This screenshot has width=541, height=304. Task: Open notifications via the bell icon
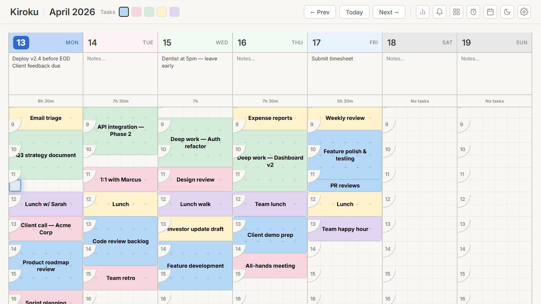439,12
